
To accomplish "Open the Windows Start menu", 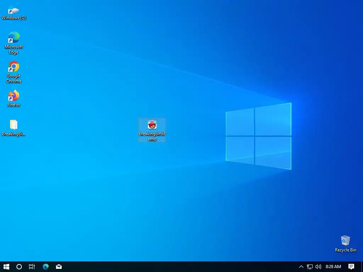I will [6, 267].
